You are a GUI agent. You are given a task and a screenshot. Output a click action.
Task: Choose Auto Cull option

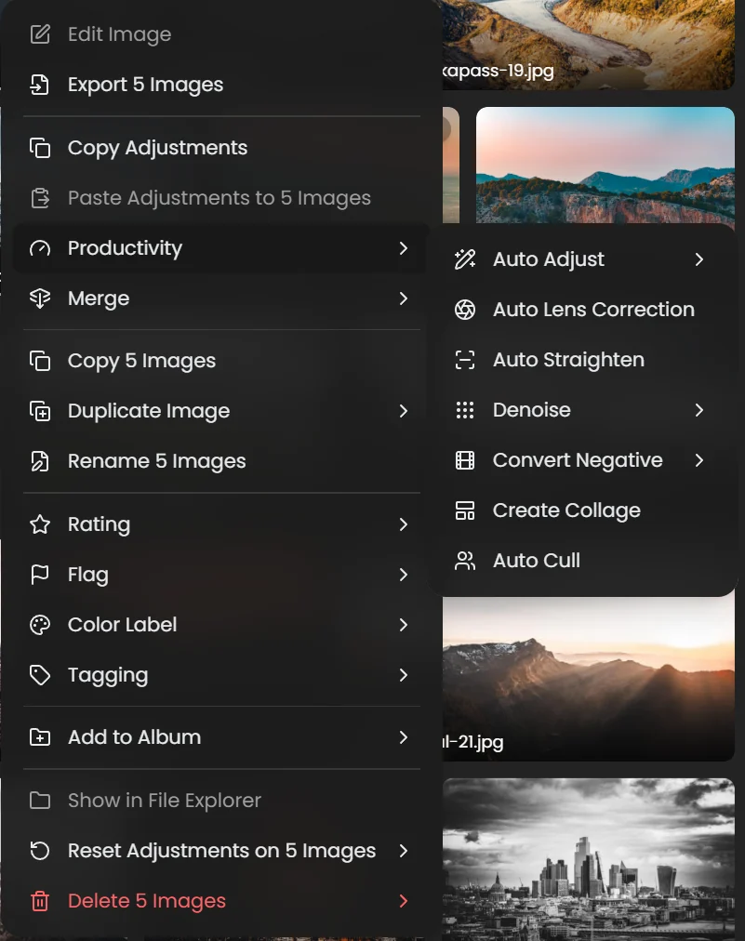coord(582,561)
